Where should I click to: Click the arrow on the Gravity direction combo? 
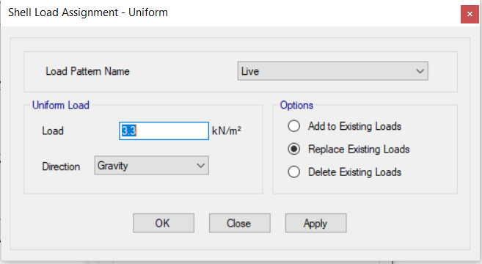(x=201, y=166)
